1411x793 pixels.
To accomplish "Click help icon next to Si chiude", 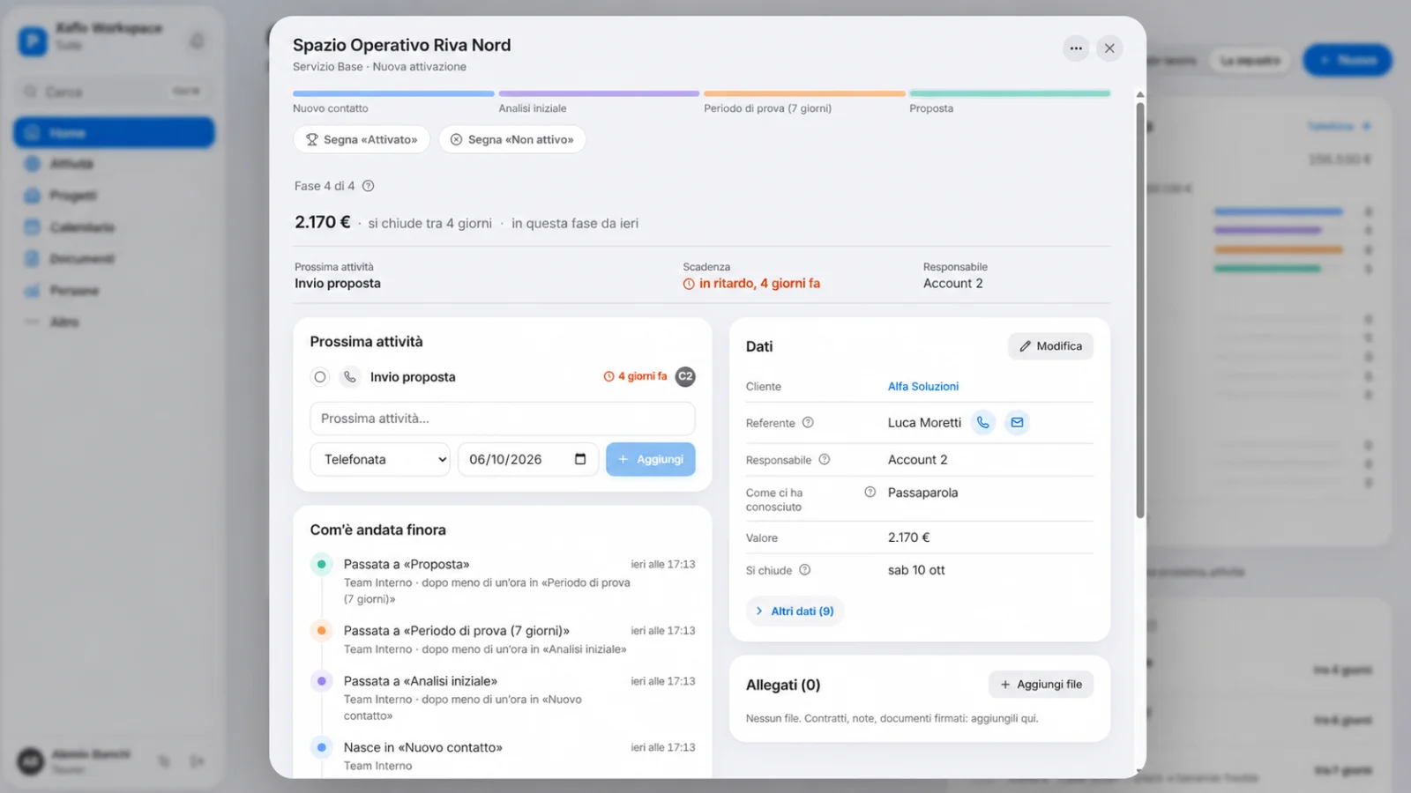I will tap(805, 570).
